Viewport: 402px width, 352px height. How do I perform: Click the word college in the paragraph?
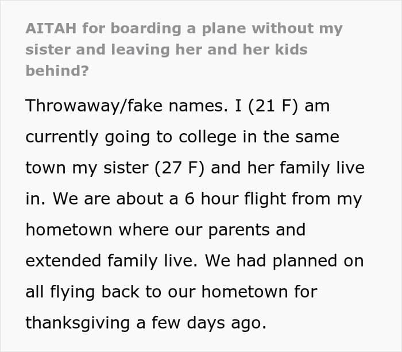coord(207,137)
